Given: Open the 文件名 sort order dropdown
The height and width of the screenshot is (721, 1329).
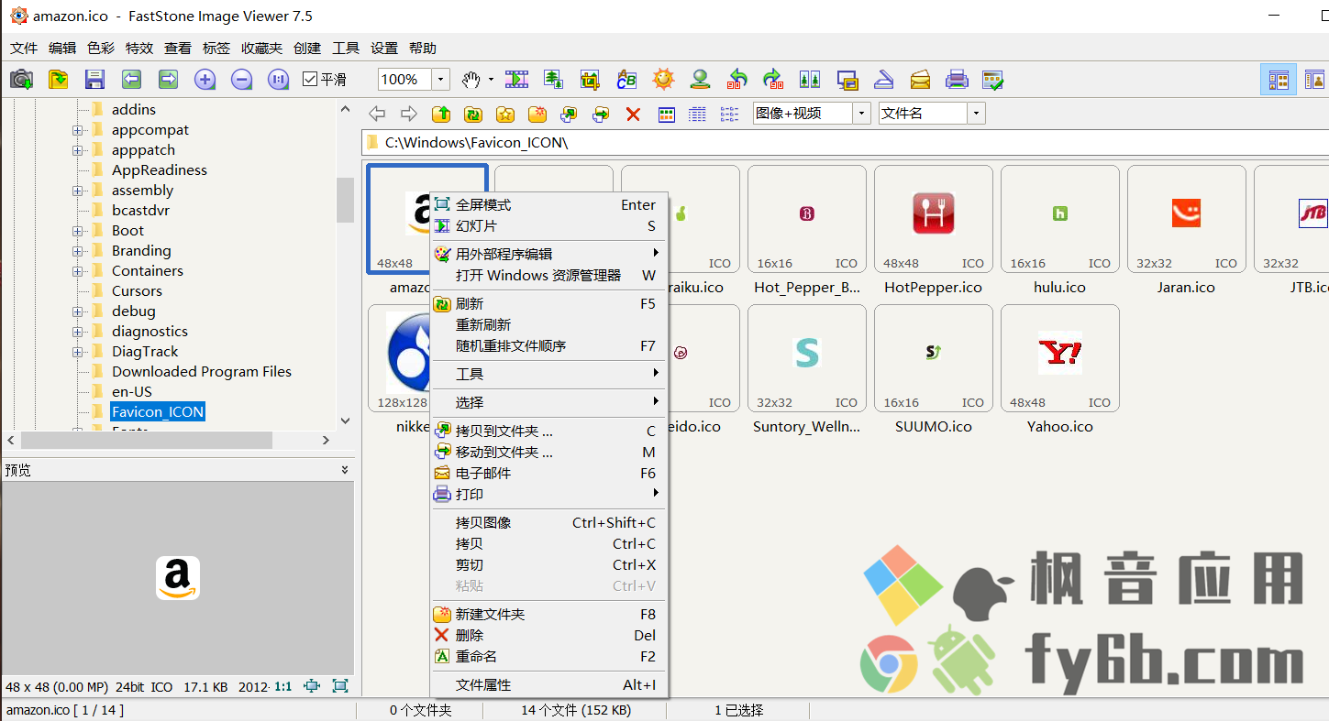Looking at the screenshot, I should tap(976, 114).
